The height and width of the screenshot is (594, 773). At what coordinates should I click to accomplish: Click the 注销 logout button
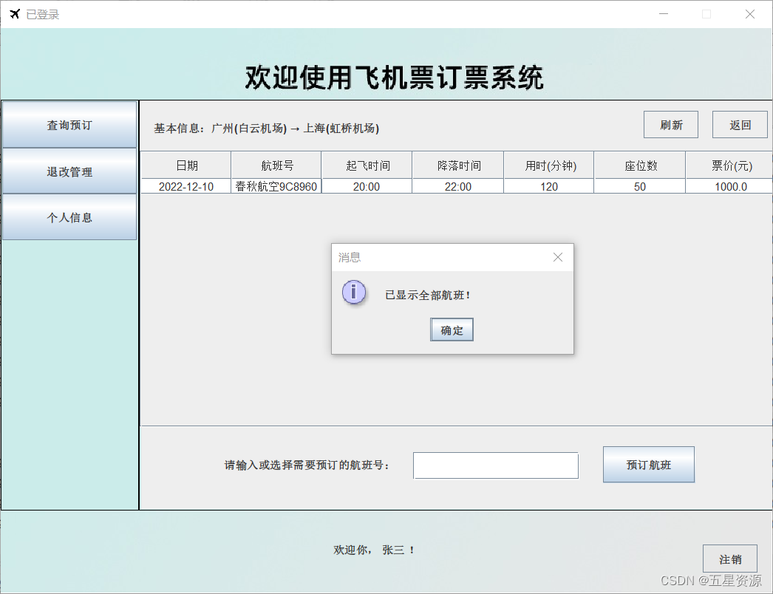pyautogui.click(x=729, y=559)
